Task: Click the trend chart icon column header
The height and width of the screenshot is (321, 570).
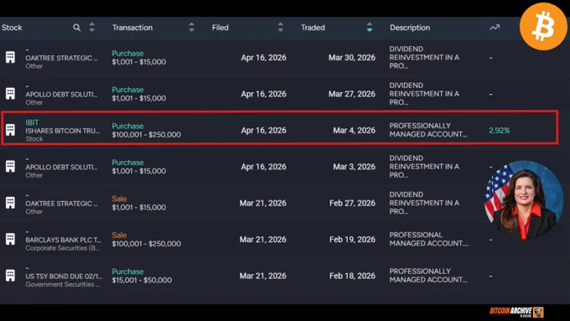Action: 495,28
